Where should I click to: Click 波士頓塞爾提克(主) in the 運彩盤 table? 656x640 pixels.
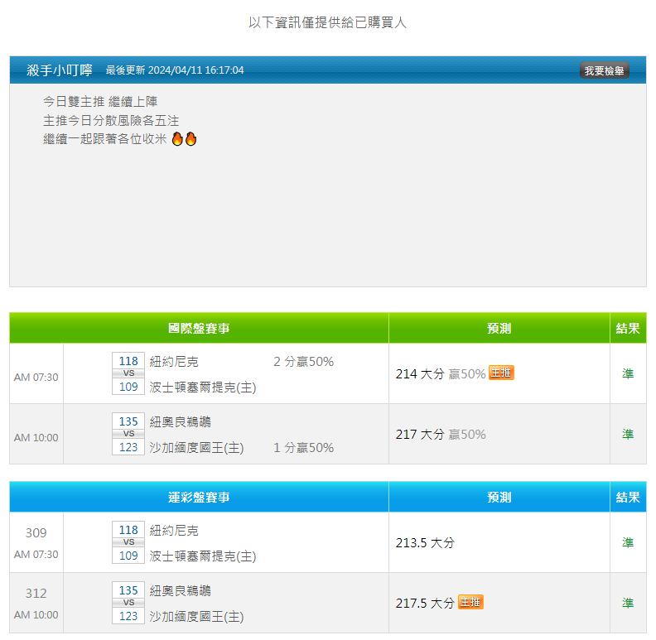click(202, 556)
